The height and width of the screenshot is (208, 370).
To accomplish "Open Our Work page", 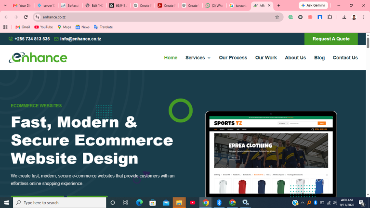I will (x=266, y=58).
